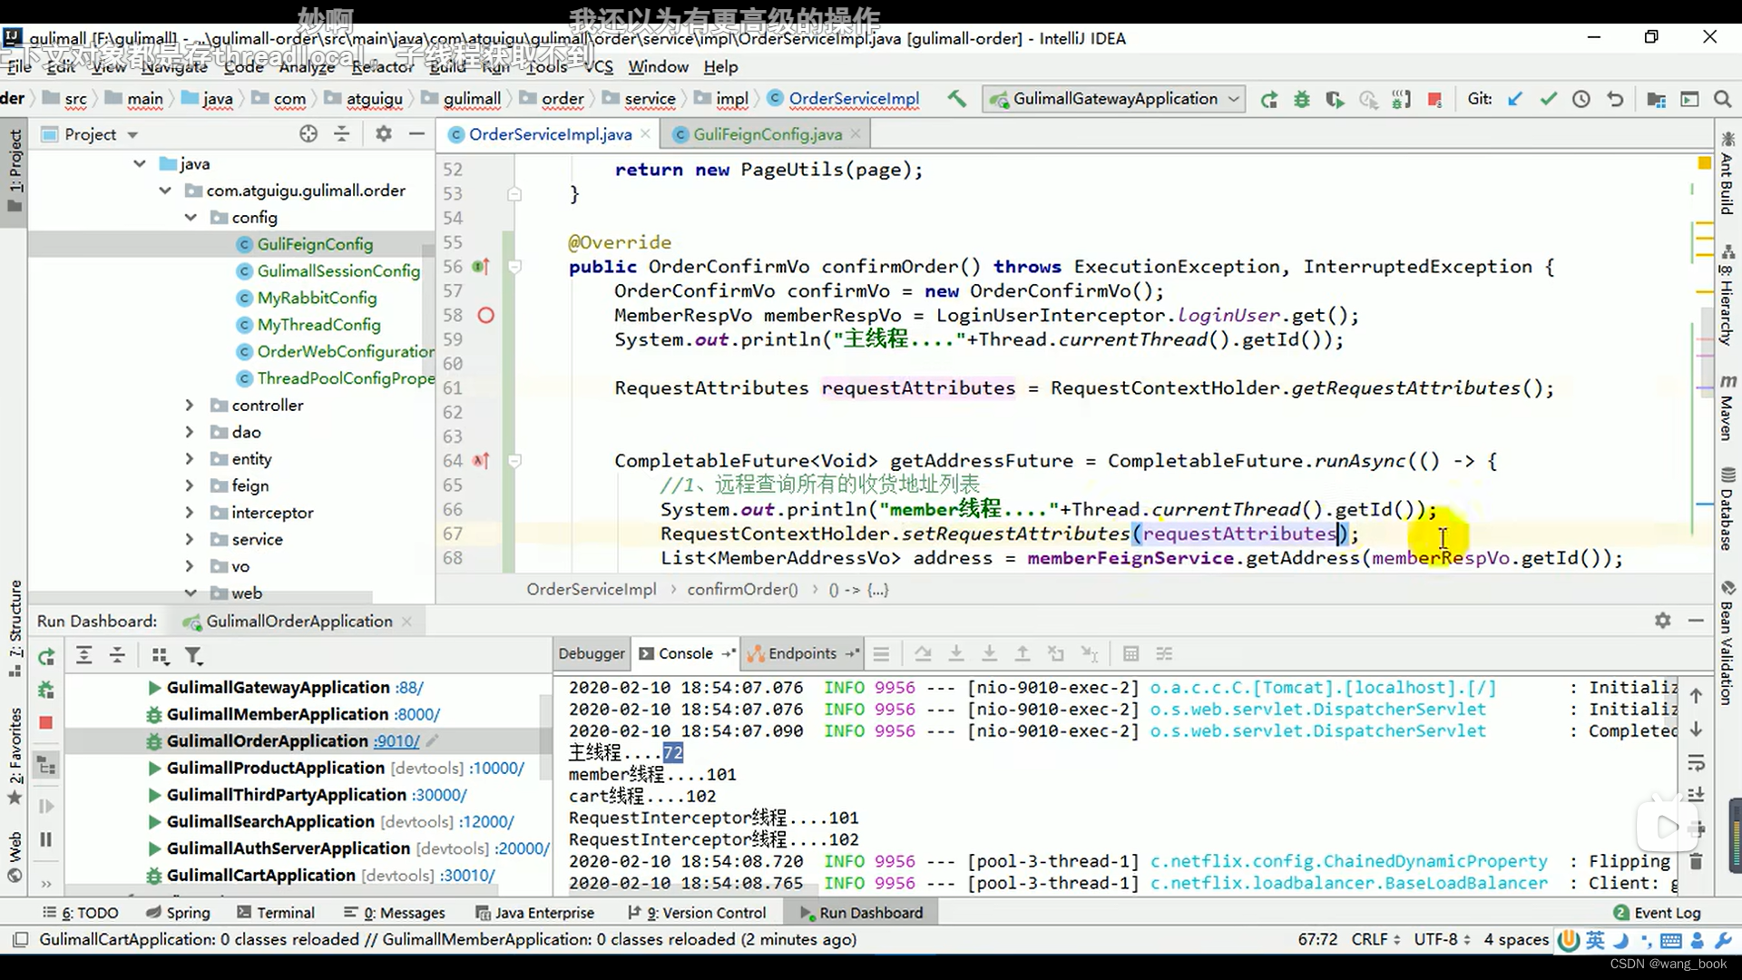Open run configuration GulimallGatewayApplication dropdown
Screen dimensions: 1742x980
click(x=1114, y=99)
